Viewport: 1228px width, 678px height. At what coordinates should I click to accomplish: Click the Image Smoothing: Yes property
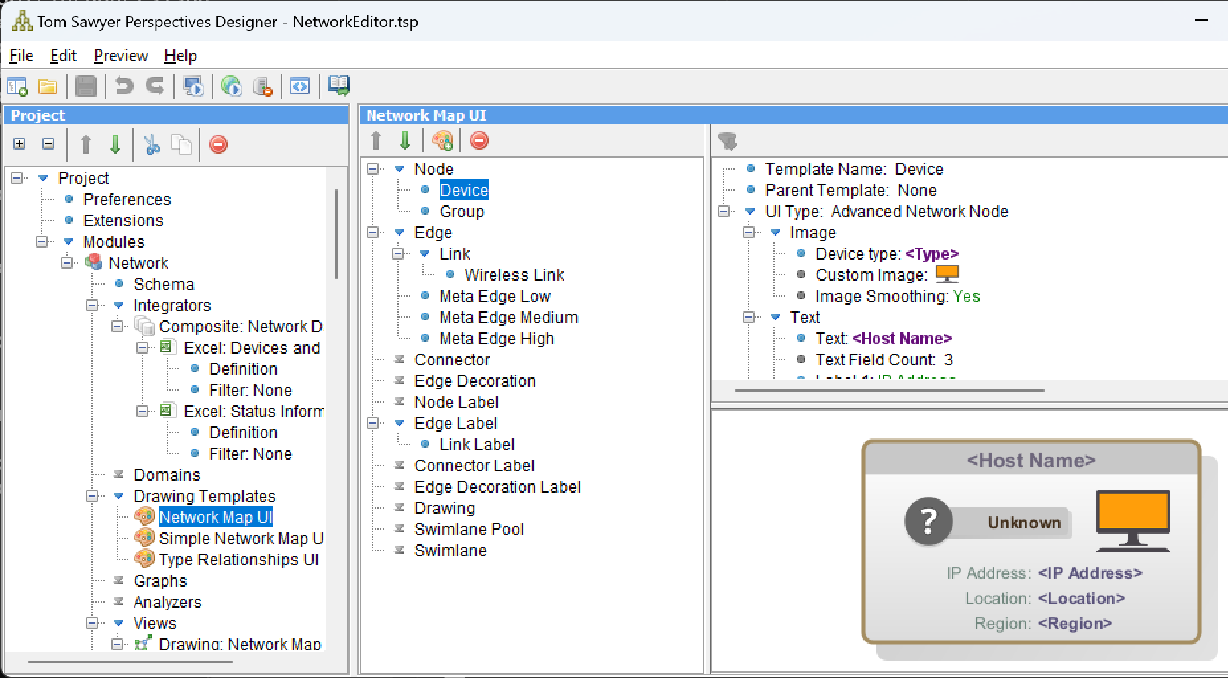[x=898, y=296]
